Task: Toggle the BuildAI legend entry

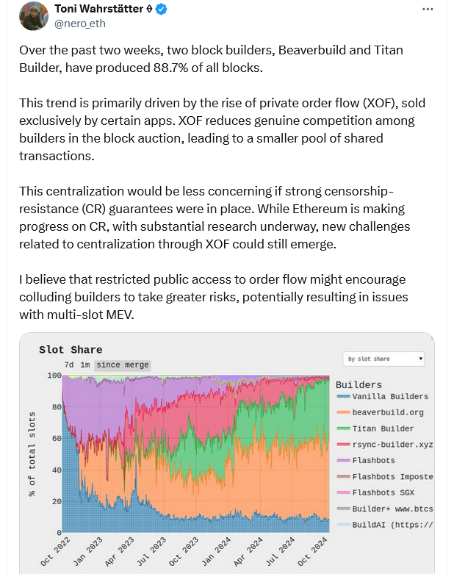Action: pyautogui.click(x=385, y=525)
